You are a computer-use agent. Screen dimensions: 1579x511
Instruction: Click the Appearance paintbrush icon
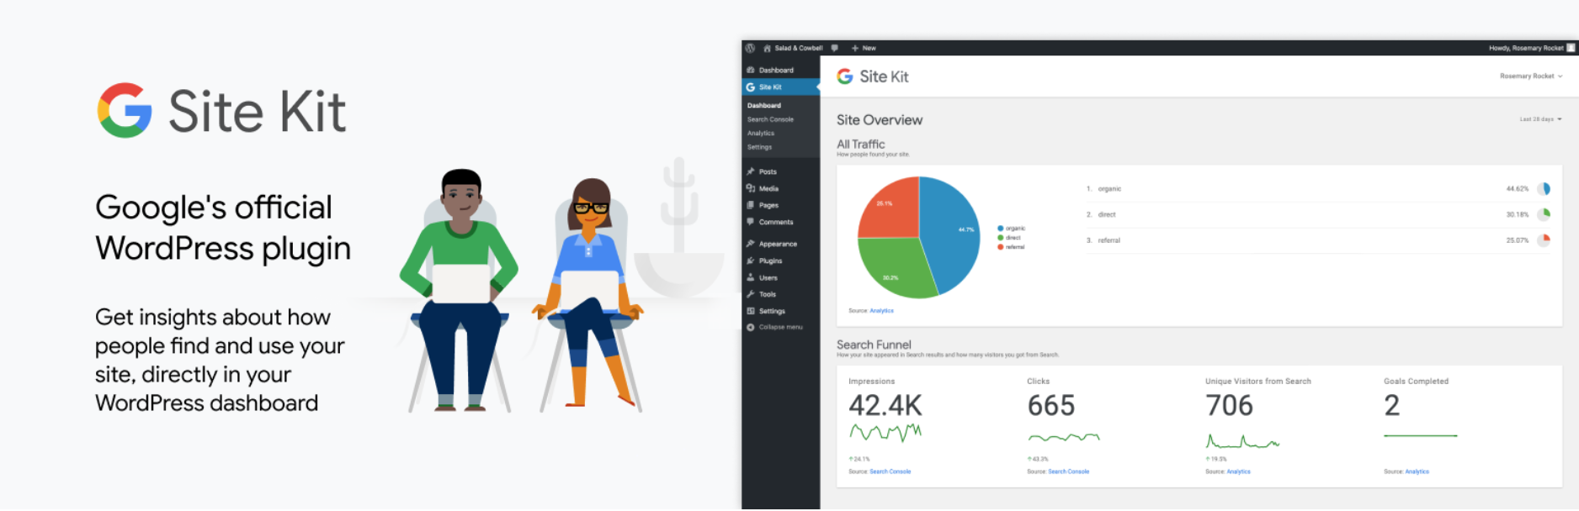751,244
